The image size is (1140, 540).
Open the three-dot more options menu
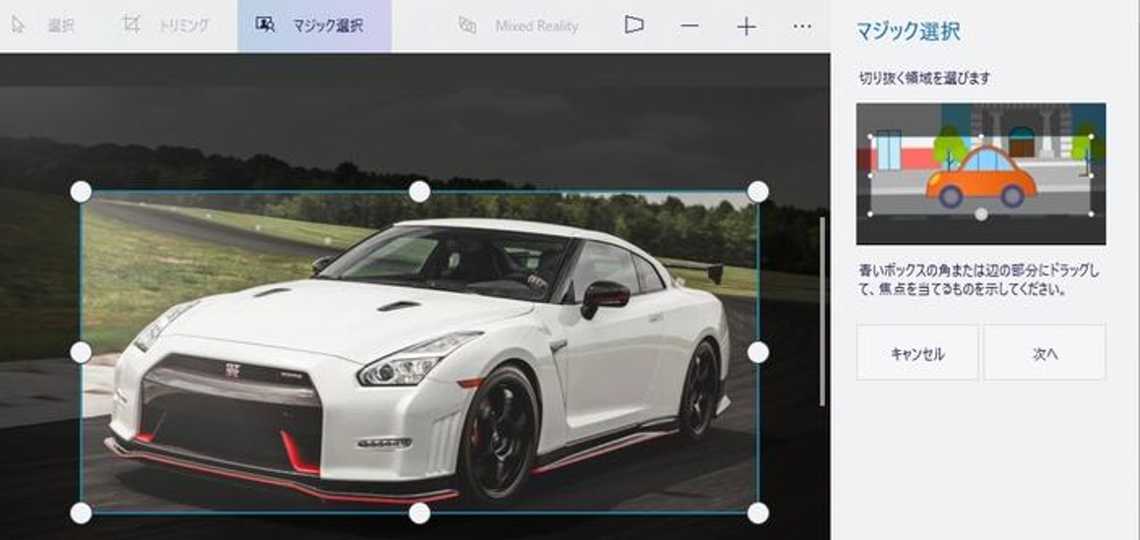click(x=802, y=26)
